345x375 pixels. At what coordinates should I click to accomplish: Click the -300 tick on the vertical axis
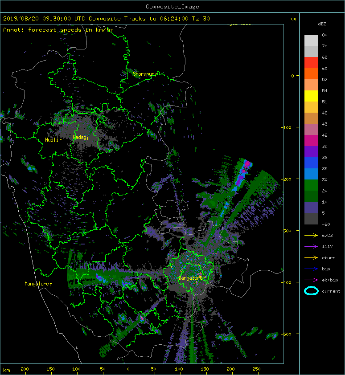(286, 231)
